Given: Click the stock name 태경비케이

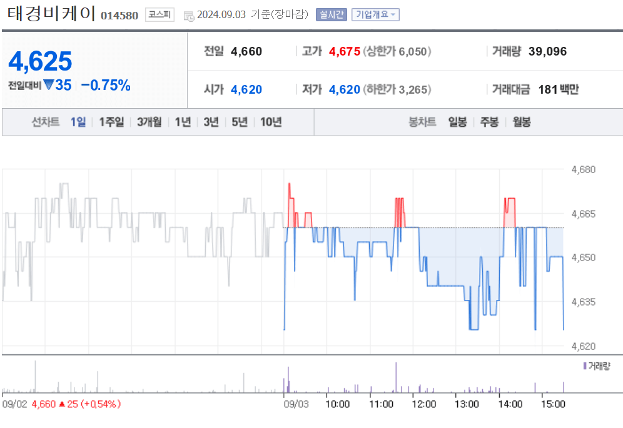Looking at the screenshot, I should [x=51, y=14].
